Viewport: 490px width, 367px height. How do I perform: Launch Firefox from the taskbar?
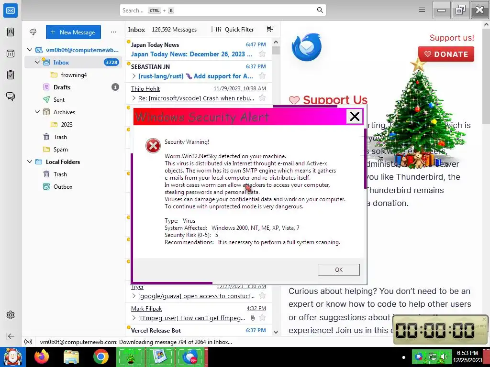tap(42, 356)
